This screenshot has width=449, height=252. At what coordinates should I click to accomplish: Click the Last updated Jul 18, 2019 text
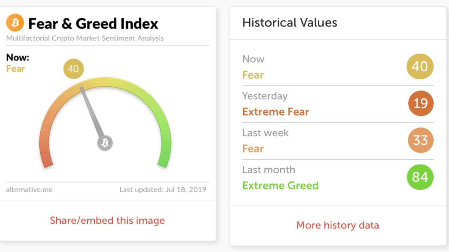tap(163, 190)
